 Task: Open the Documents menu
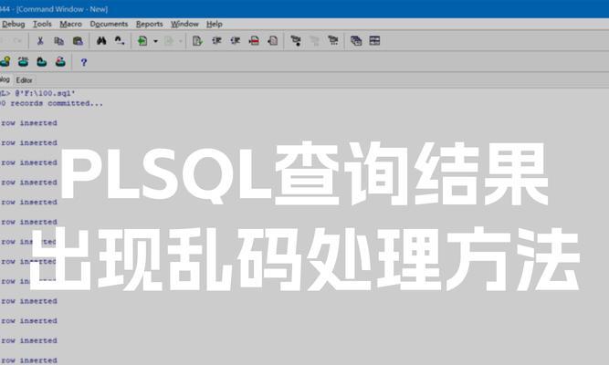tap(109, 24)
